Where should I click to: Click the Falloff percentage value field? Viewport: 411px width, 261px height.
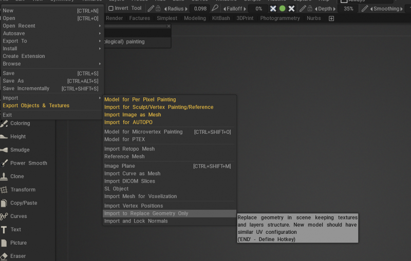point(258,9)
